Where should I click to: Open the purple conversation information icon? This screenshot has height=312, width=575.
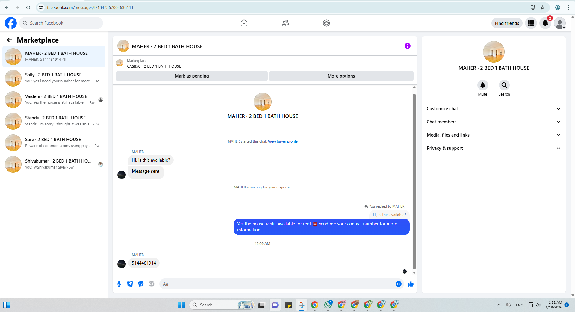pos(408,46)
